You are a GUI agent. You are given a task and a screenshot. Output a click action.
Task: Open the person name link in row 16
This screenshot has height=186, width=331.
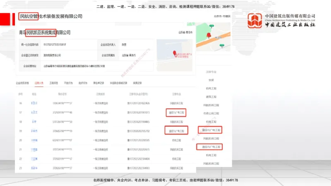tap(34, 103)
